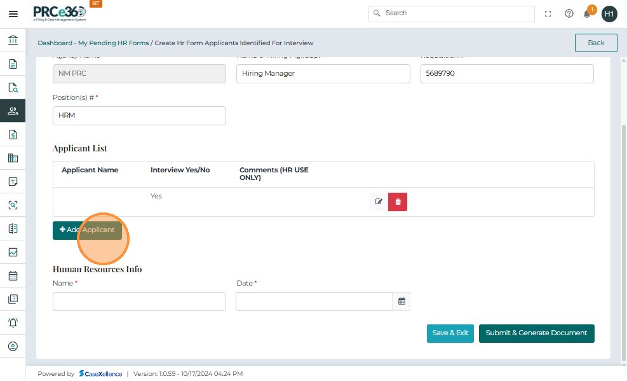Click Submit & Generate Document
Screen dimensions: 627x381
click(536, 333)
